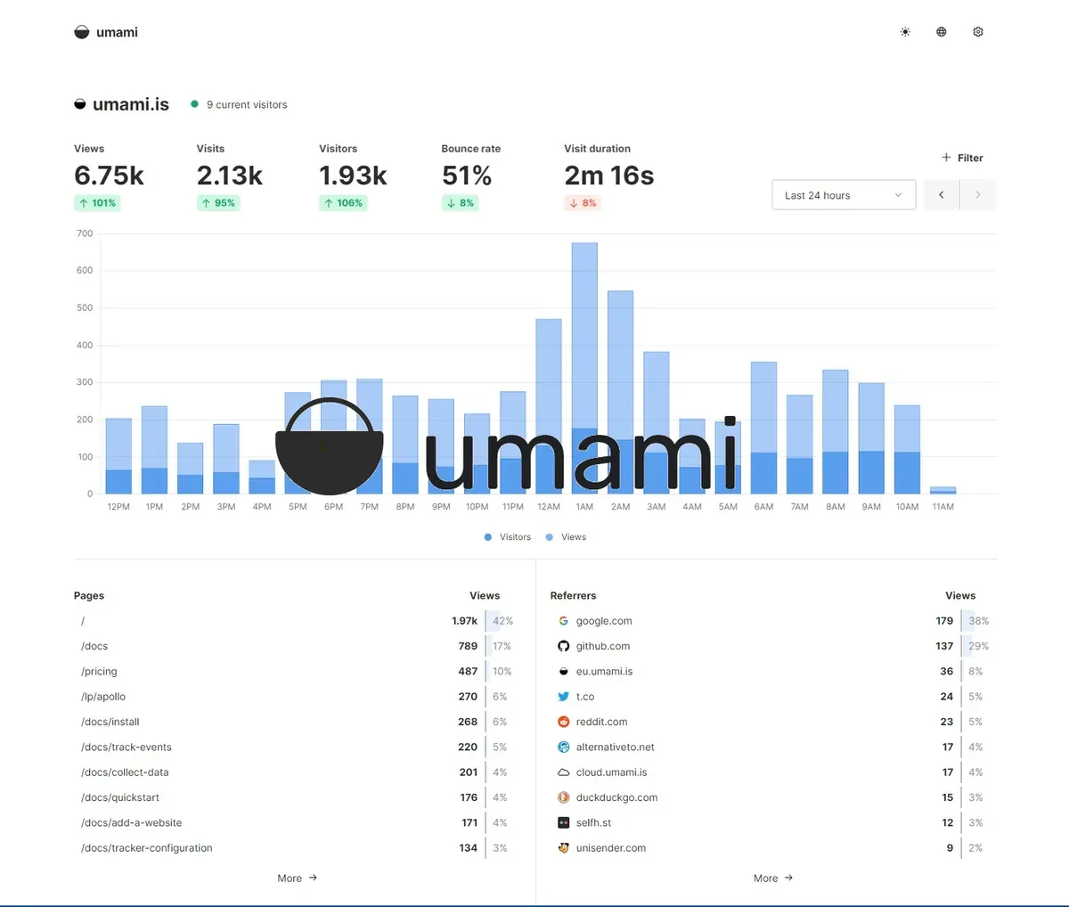
Task: Click the 2m 16s Visit duration metric
Action: [x=609, y=176]
